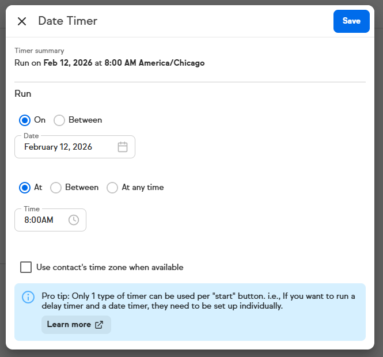Choose "Between" radio for time range
383x357 pixels.
coord(56,188)
